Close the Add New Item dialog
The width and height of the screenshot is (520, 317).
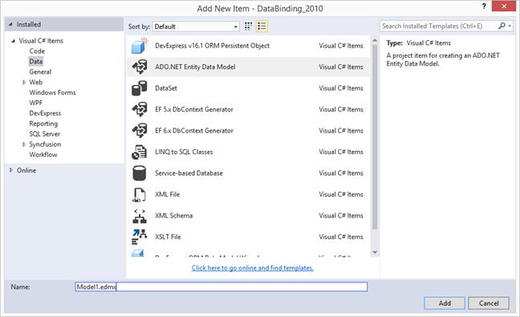tap(504, 6)
